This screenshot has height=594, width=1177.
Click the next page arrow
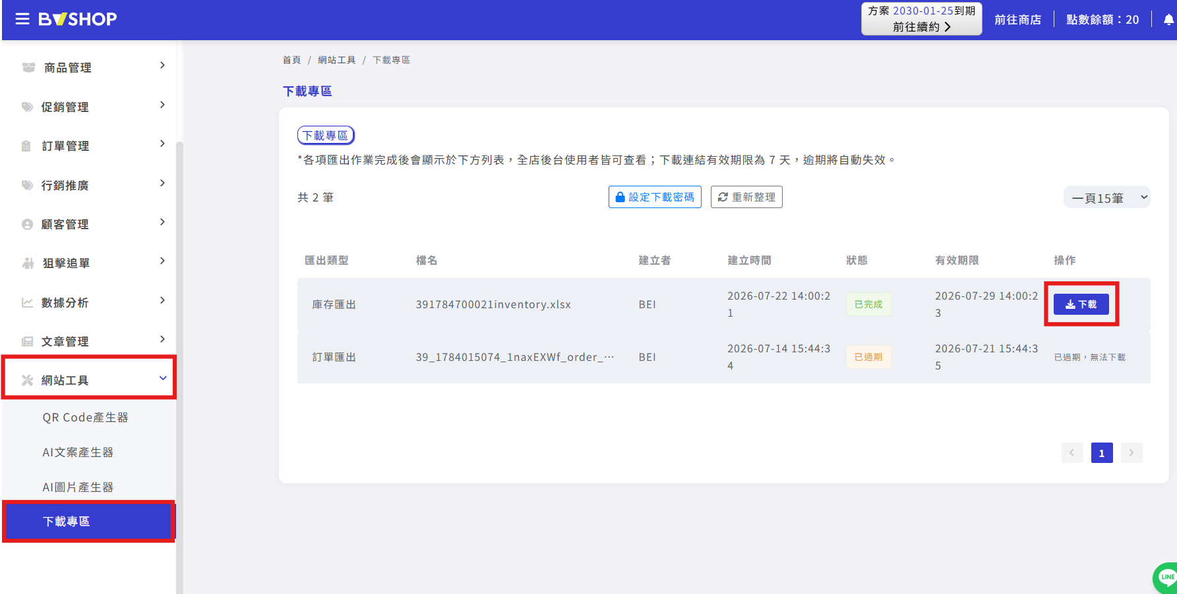[x=1132, y=452]
